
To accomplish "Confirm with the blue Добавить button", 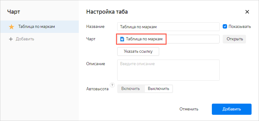I will (x=232, y=109).
